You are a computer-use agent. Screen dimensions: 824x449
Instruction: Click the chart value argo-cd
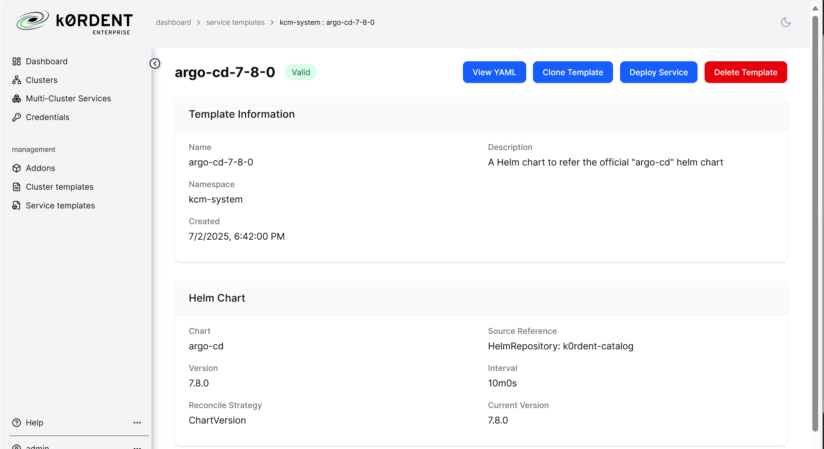click(x=206, y=346)
